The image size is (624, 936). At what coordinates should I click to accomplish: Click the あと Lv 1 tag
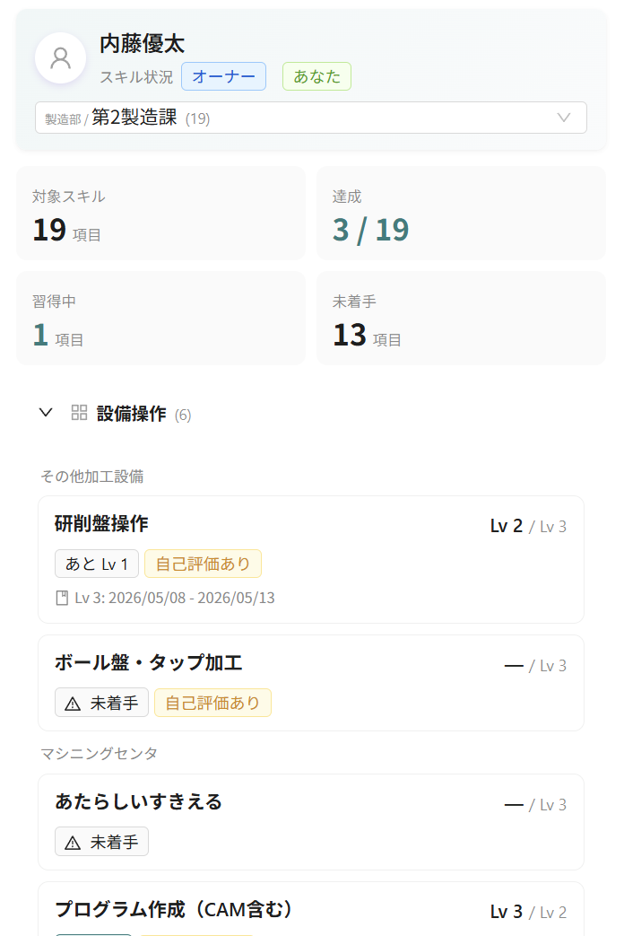97,564
